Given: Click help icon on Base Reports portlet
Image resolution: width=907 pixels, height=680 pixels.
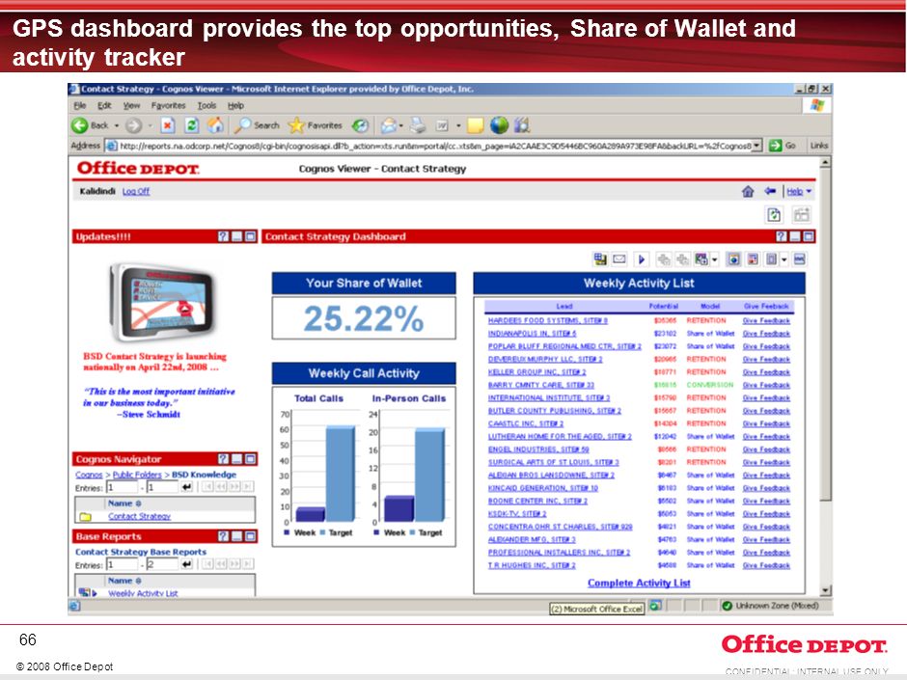Looking at the screenshot, I should click(223, 536).
